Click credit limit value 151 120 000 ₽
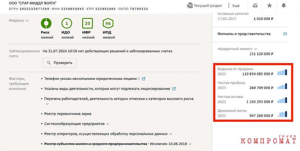The image size is (300, 151). 261,54
